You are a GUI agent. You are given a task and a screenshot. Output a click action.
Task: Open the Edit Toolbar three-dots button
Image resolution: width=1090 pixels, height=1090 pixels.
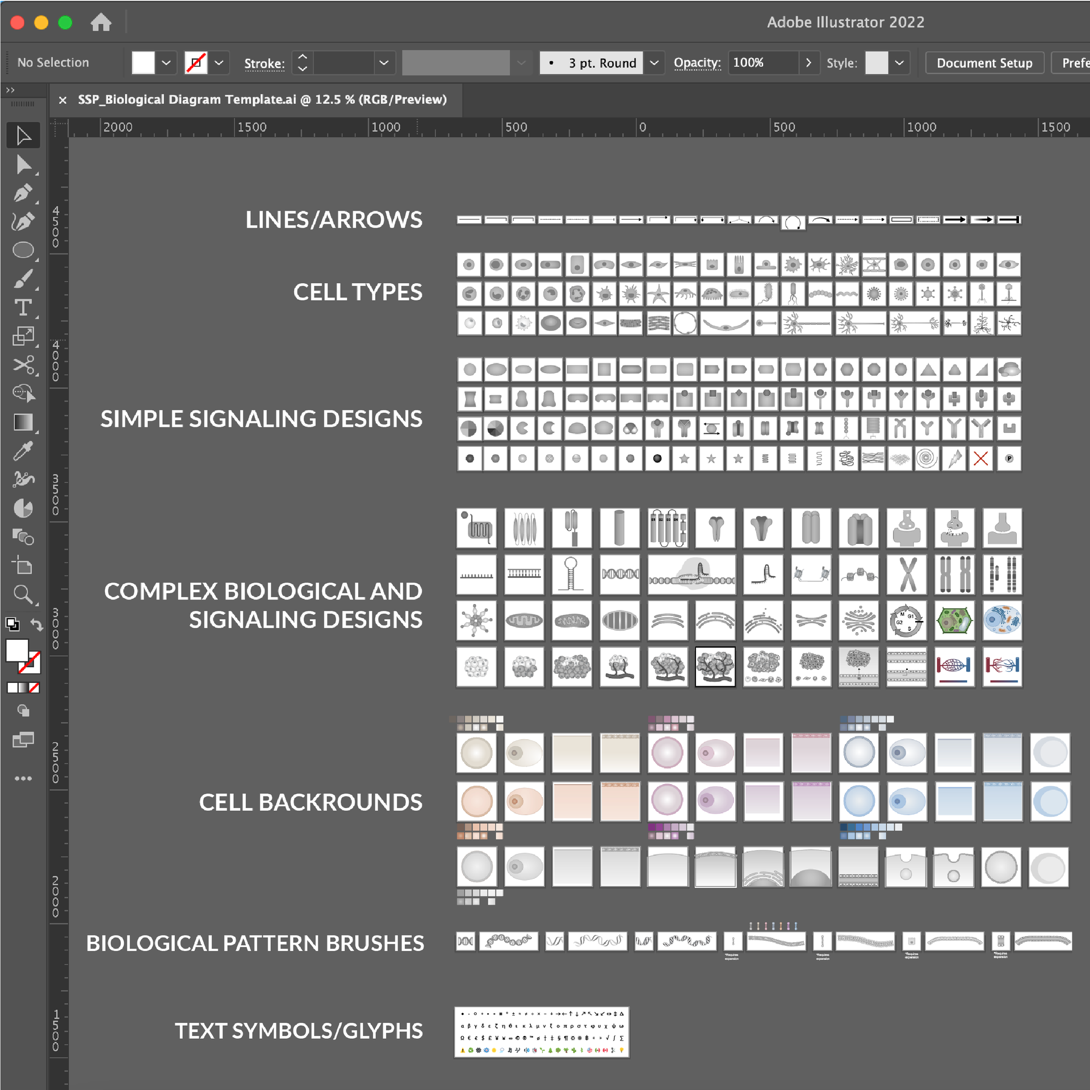23,778
